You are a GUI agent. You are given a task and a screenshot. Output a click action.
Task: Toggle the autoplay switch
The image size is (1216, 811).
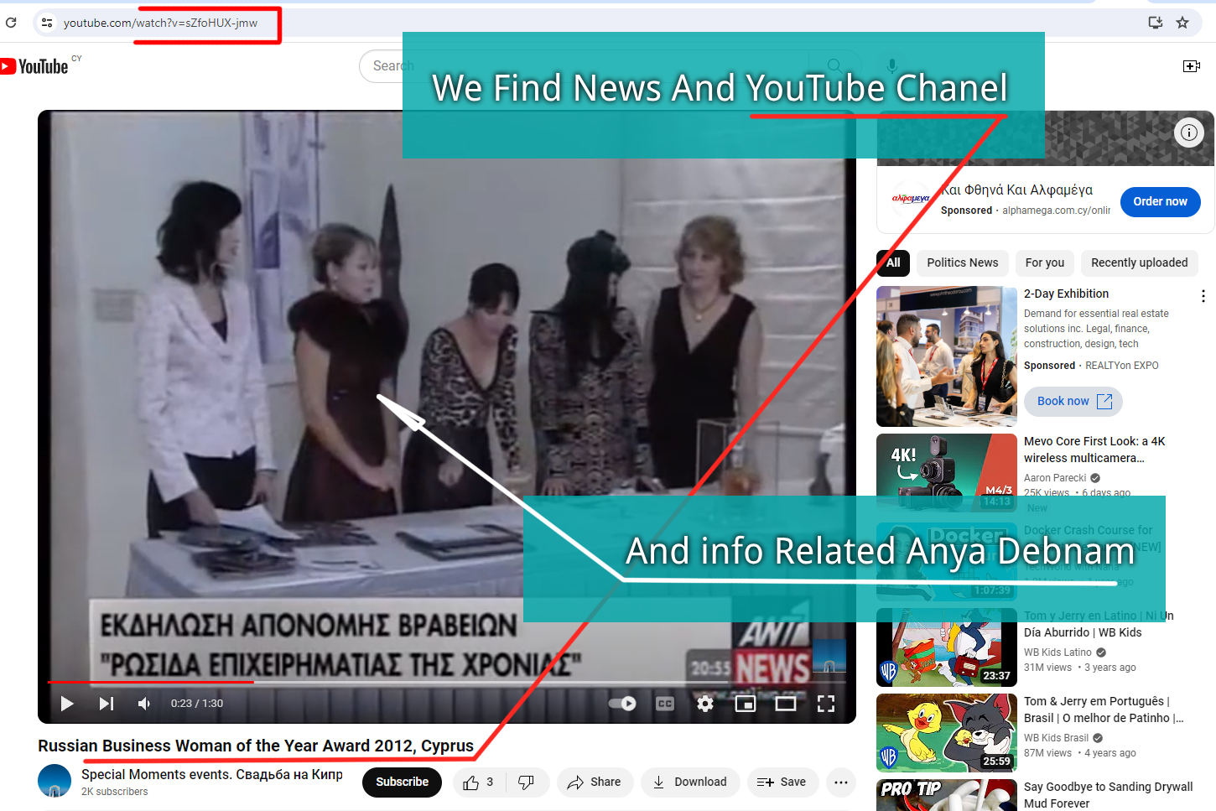pos(622,704)
